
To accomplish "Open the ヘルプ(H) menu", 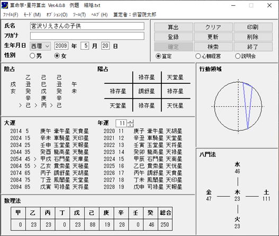I will (100, 15).
